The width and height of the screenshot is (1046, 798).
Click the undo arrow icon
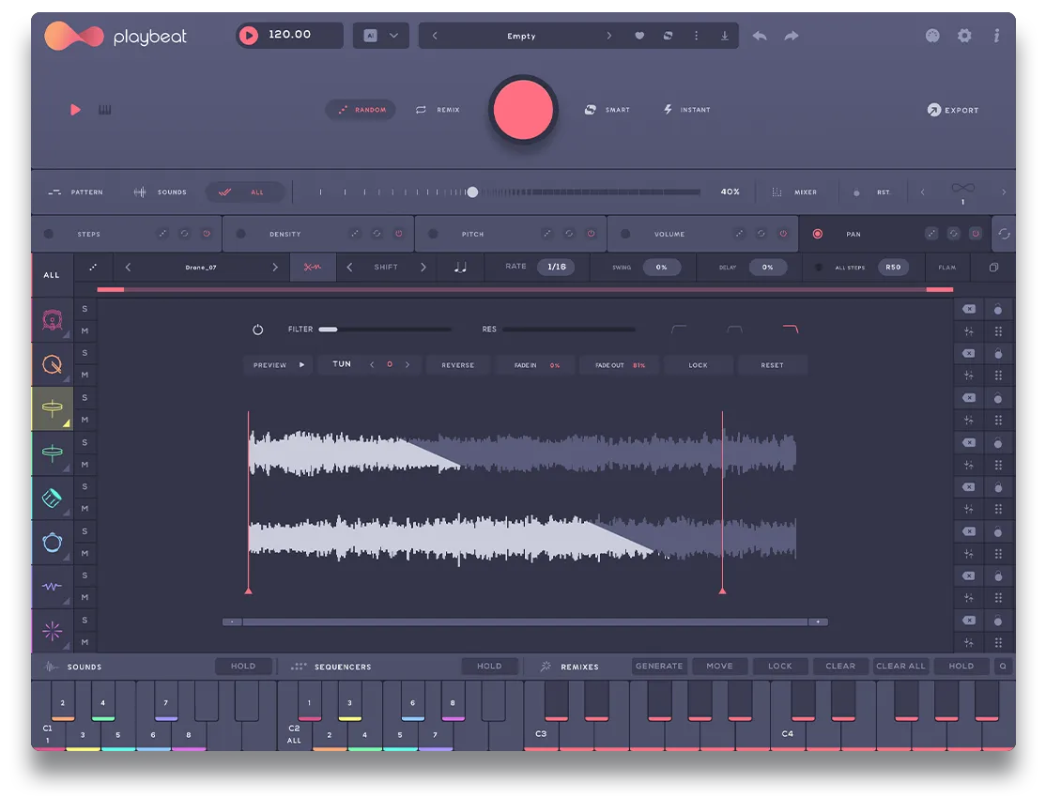[761, 35]
